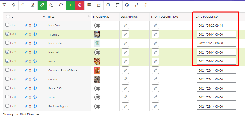View the Pizza post via eye icon
This screenshot has height=117, width=245.
pyautogui.click(x=35, y=61)
